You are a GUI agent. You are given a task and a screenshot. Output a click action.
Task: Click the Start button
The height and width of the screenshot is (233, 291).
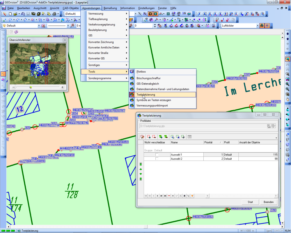click(x=250, y=202)
